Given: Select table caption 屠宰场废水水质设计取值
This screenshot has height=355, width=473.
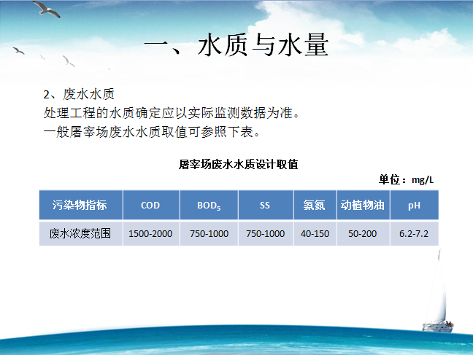Looking at the screenshot, I should coord(238,165).
